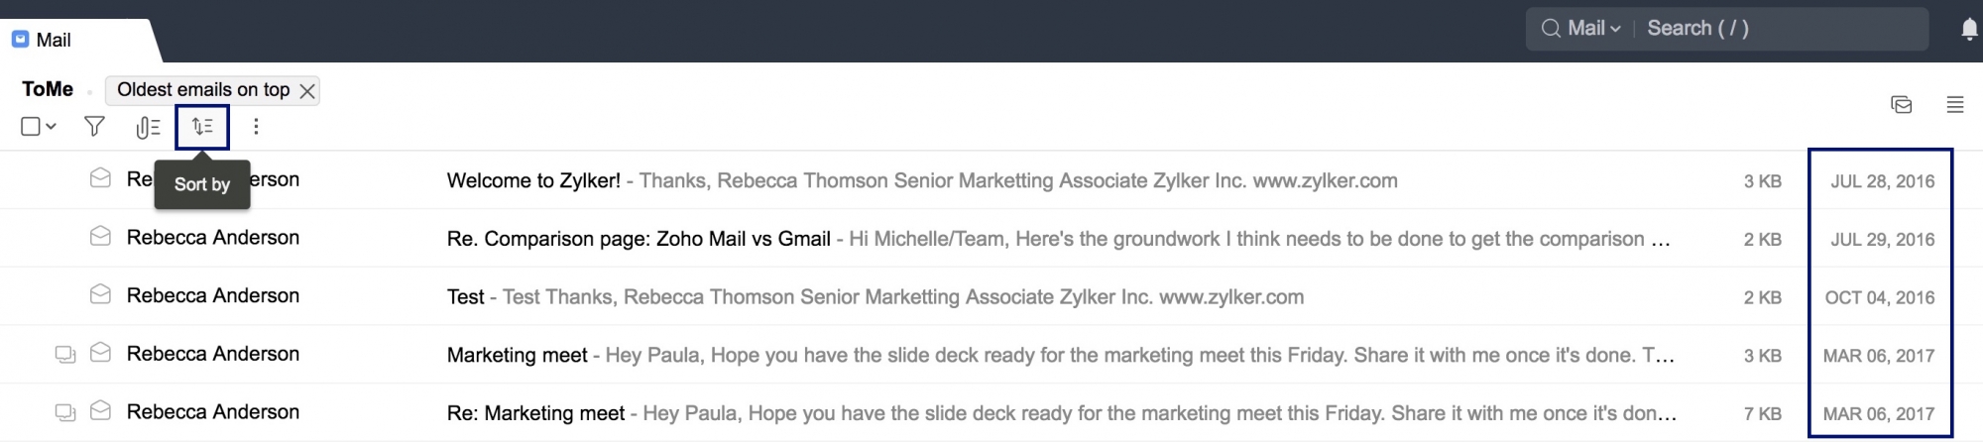The height and width of the screenshot is (442, 1983).
Task: Click the Sort by icon
Action: [202, 127]
